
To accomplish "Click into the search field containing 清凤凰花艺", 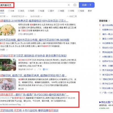I will (40, 5).
